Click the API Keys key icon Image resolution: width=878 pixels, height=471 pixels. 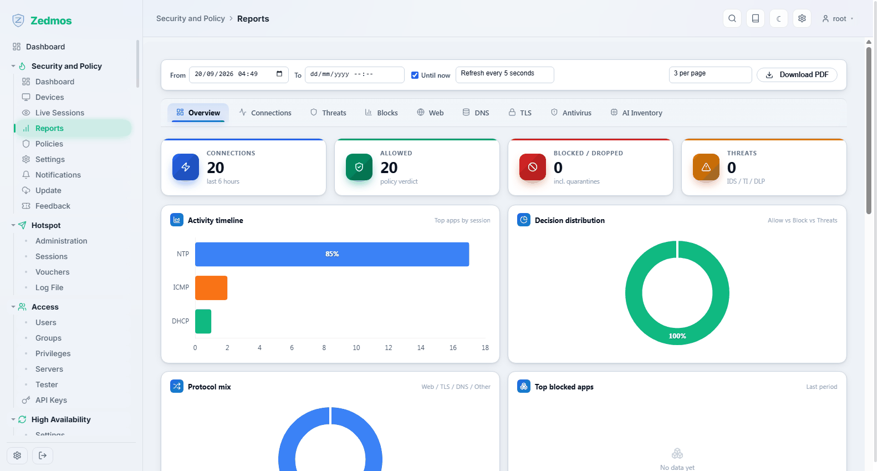tap(26, 400)
